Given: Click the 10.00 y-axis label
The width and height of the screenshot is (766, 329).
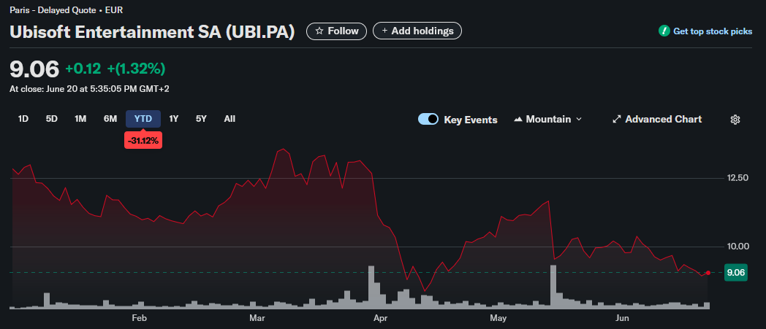Looking at the screenshot, I should click(739, 247).
